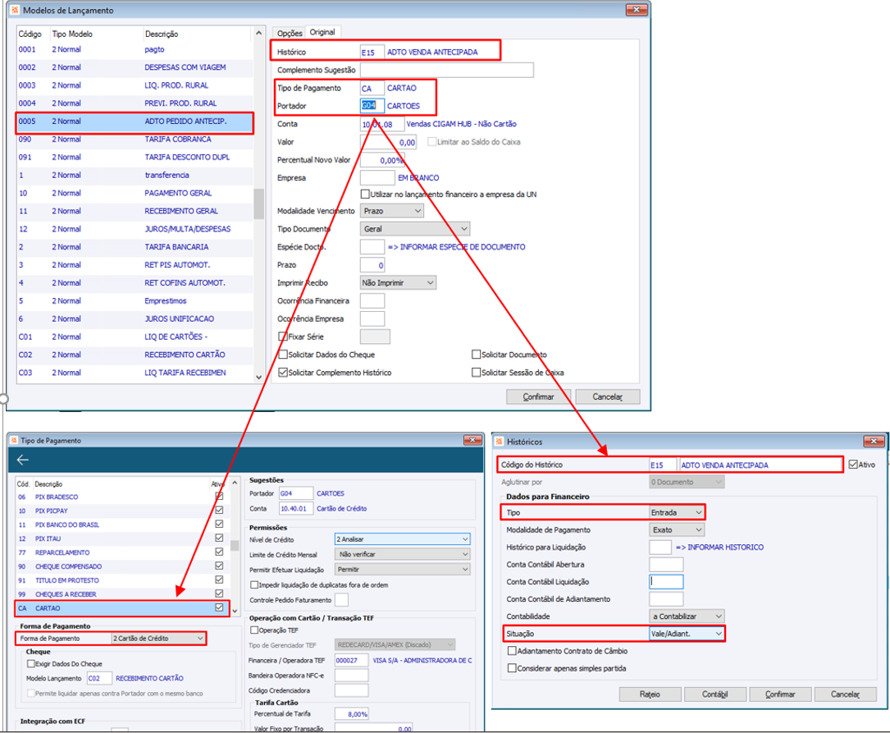Select model row C02 RECEBIMENTO CARTÃO
Image resolution: width=890 pixels, height=733 pixels.
click(x=135, y=355)
